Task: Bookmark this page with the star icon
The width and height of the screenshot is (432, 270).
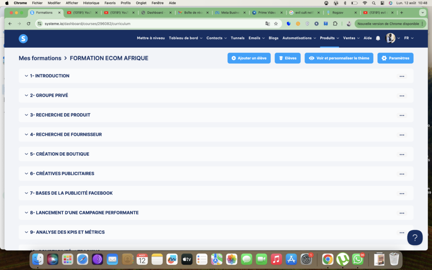Action: [x=276, y=24]
